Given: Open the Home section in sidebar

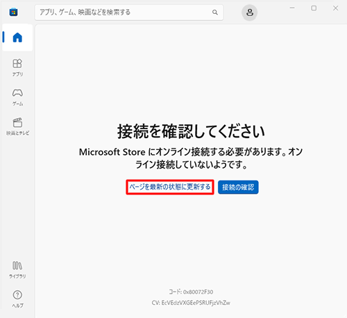Looking at the screenshot, I should click(x=17, y=37).
